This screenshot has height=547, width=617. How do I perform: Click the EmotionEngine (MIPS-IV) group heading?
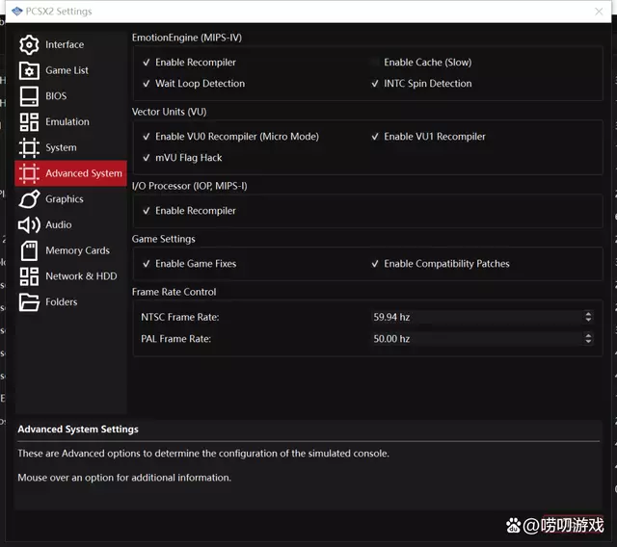pos(187,38)
